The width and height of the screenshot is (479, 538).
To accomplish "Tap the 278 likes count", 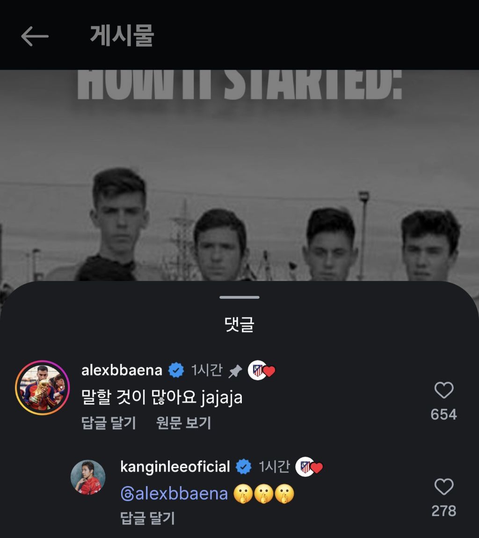I will [444, 511].
